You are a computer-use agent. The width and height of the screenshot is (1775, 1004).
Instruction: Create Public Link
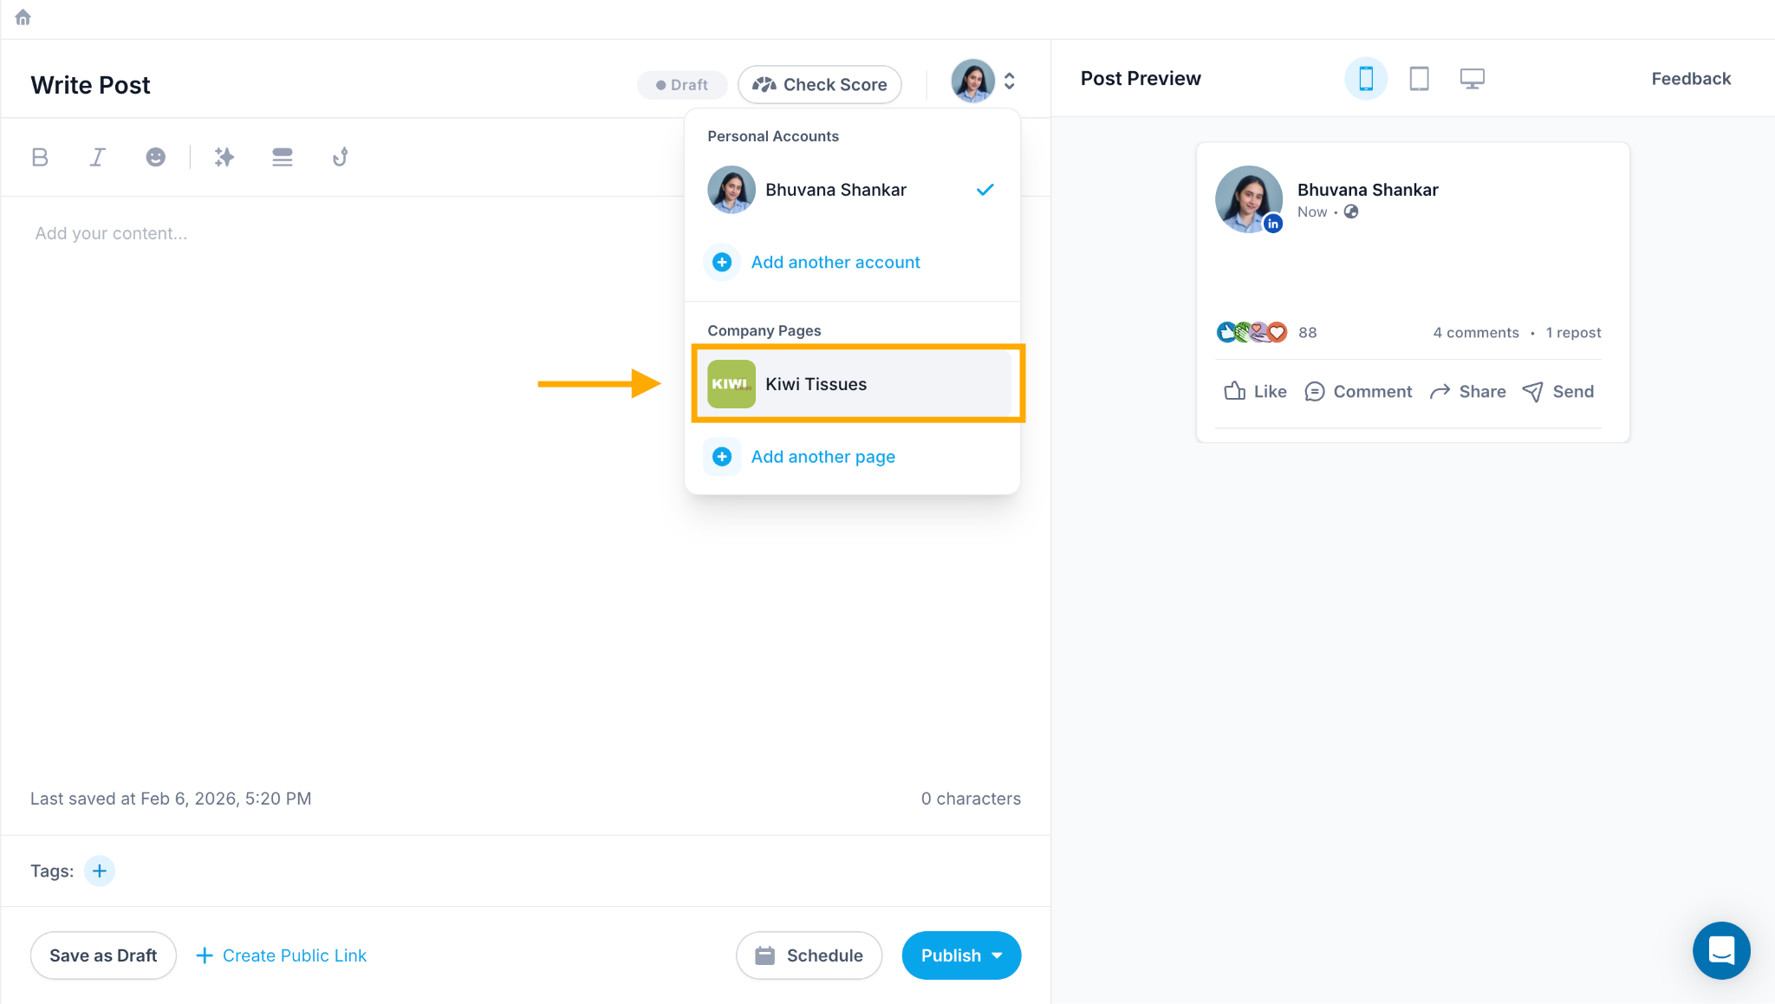point(282,955)
